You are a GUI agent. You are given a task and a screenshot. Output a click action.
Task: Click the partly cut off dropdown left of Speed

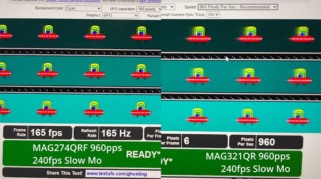(168, 7)
